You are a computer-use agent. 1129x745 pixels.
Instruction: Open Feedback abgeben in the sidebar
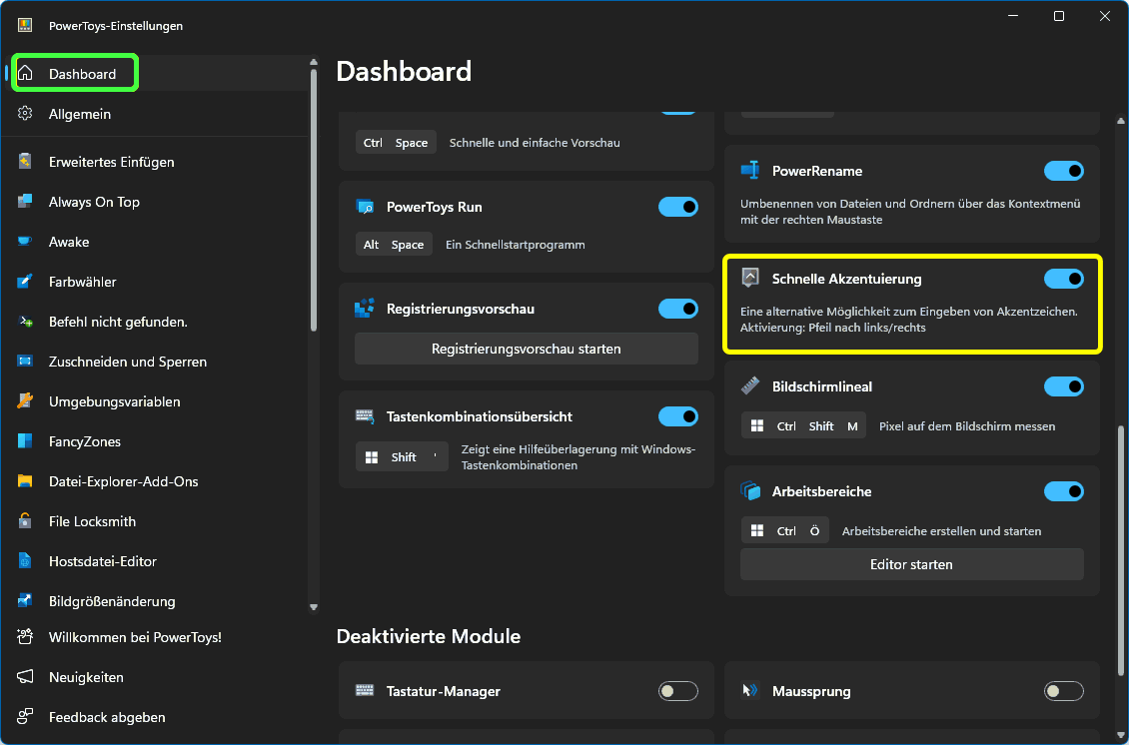[x=107, y=717]
